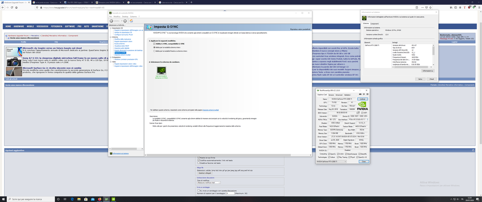This screenshot has height=202, width=482.
Task: Click 'Informazioni su' button
Action: pos(428,70)
